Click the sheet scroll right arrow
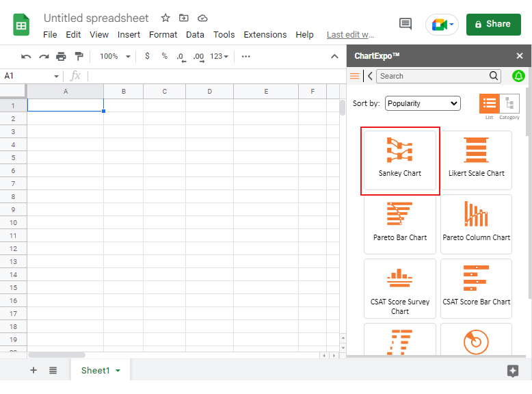Image resolution: width=532 pixels, height=394 pixels. [334, 355]
